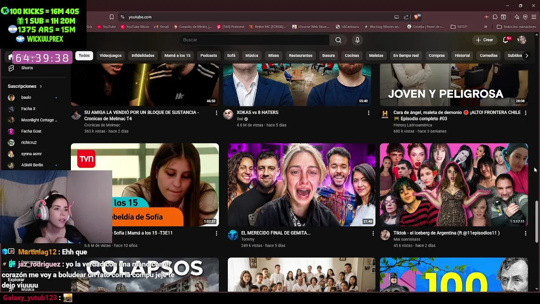Click the Crear button
The height and width of the screenshot is (304, 540).
(484, 40)
